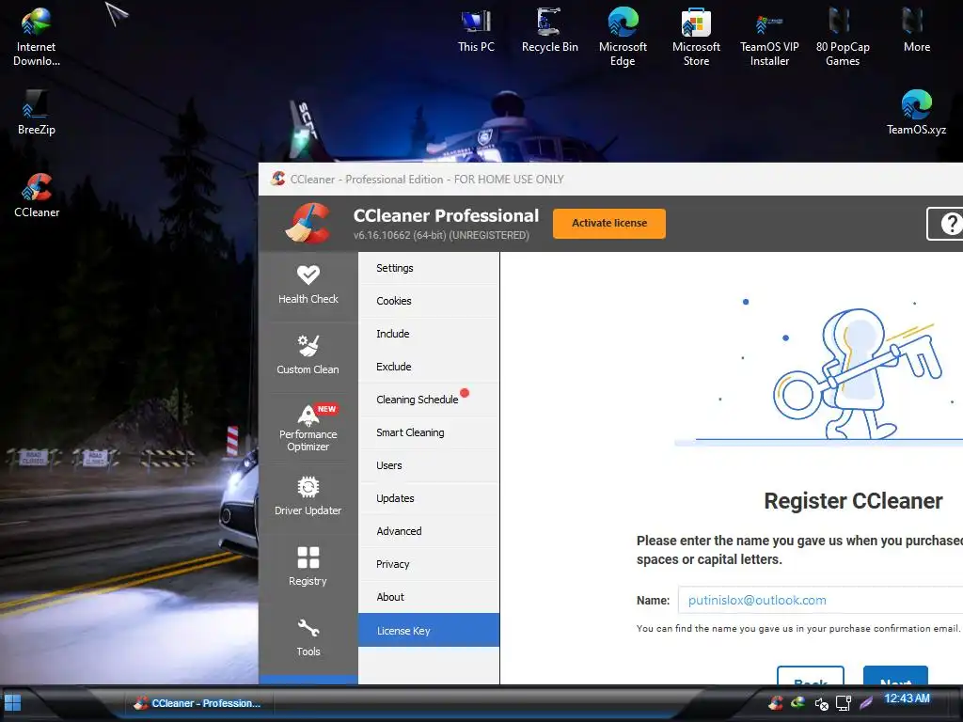Viewport: 963px width, 722px height.
Task: Click the CCleaner tray icon
Action: pyautogui.click(x=776, y=703)
